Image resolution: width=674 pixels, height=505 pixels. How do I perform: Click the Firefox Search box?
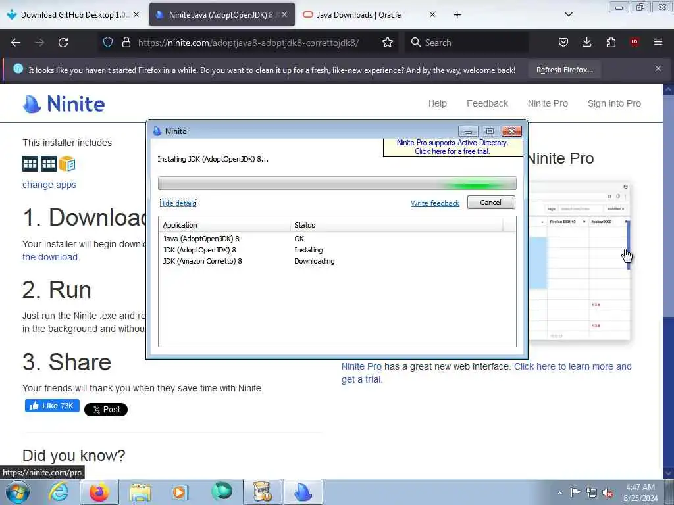coord(467,43)
